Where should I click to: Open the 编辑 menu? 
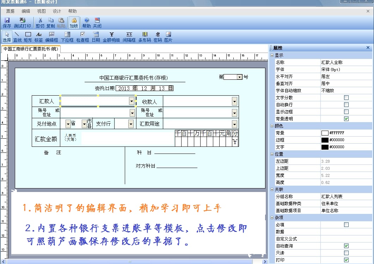point(26,11)
